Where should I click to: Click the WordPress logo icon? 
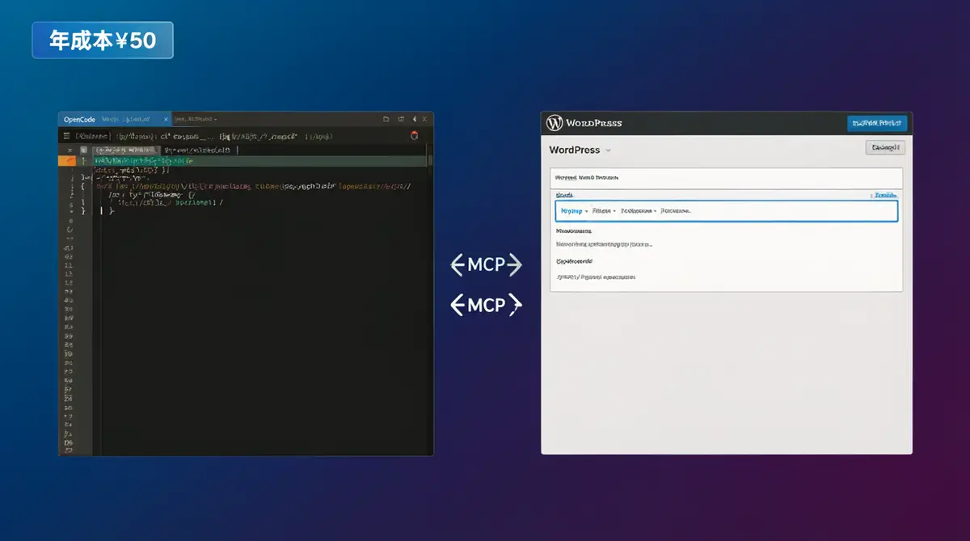(x=555, y=123)
